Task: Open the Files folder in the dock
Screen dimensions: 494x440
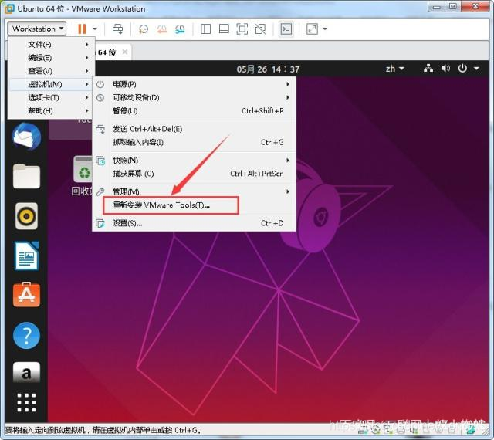Action: (x=27, y=176)
